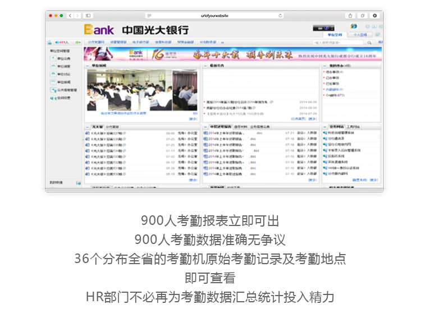Select the 工具网站 tab
Screen dimensions: 421x318
(353, 127)
